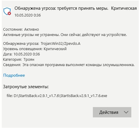This screenshot has width=139, height=128.
Task: Click the 'file:' prefix of affected item
Action: click(10, 96)
